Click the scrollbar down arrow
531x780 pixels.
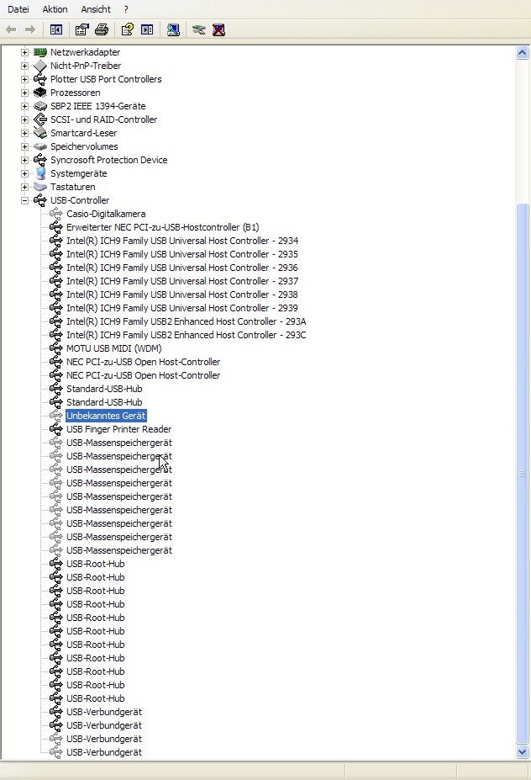click(522, 751)
